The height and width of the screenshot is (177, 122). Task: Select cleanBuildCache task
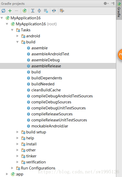coord(46,90)
